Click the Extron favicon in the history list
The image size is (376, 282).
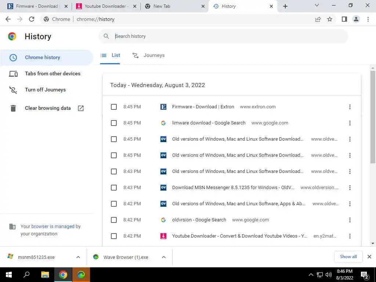(x=163, y=107)
